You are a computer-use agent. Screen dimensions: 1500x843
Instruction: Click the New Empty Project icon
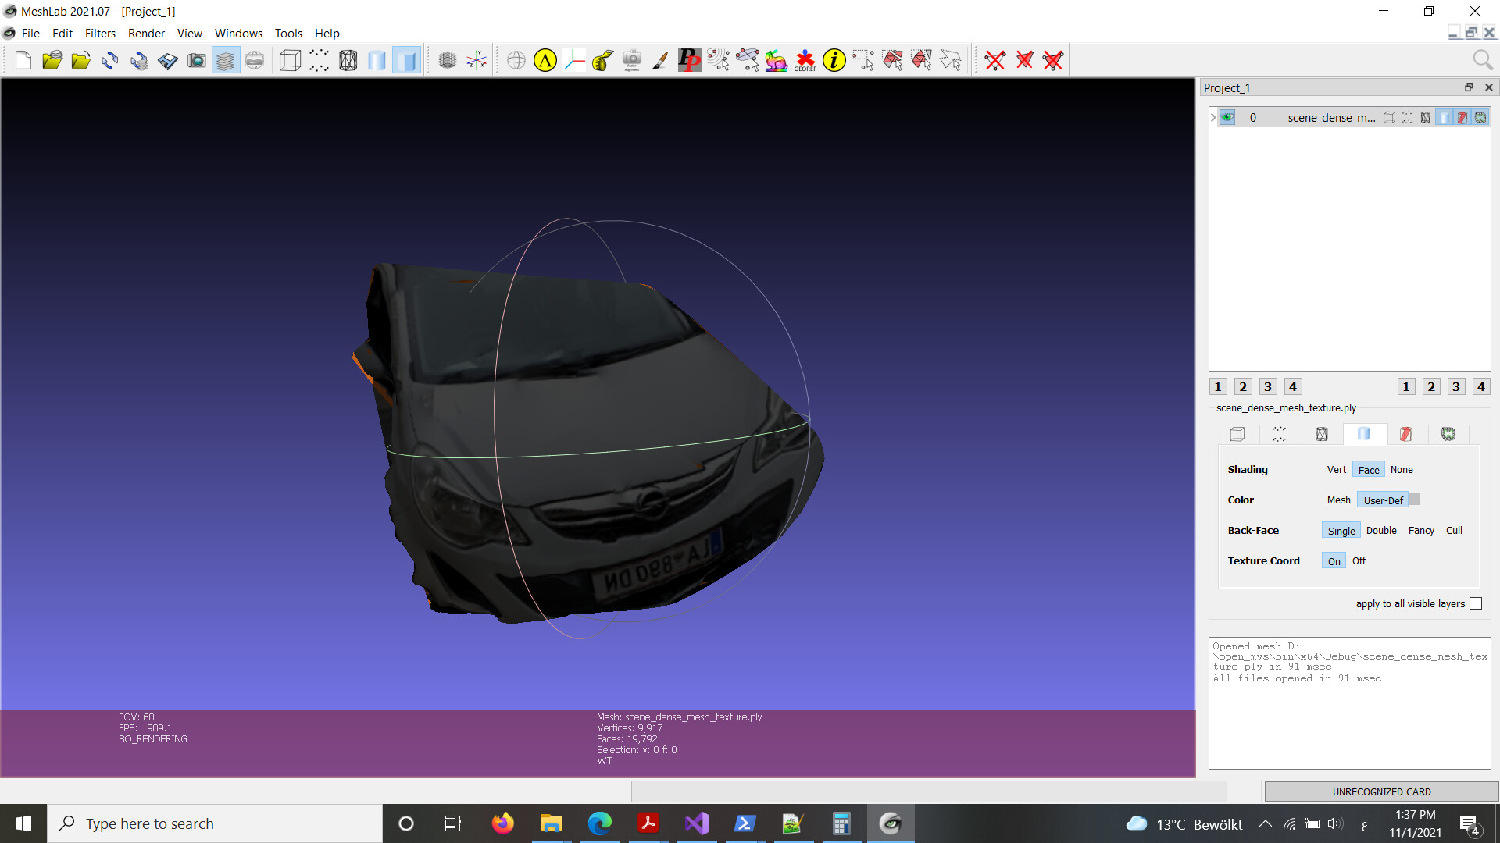click(23, 60)
